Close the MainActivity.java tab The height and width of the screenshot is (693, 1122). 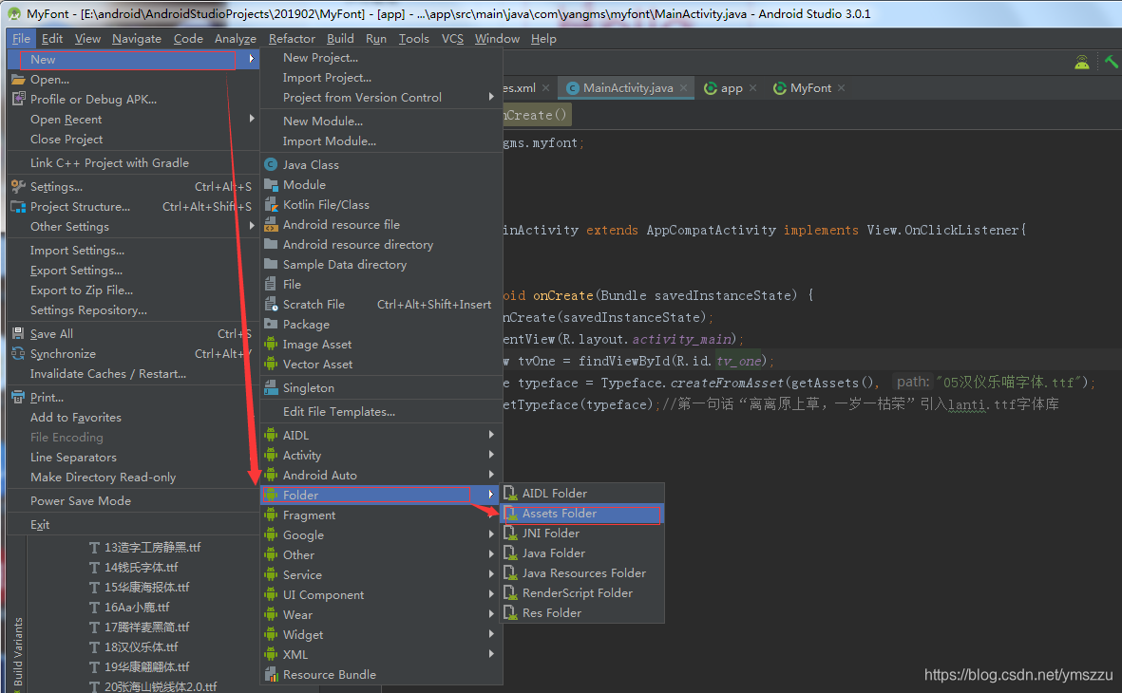683,88
